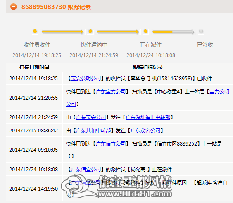The image size is (233, 203).
Task: Click the 扫描日期时间 column header
Action: (x=34, y=67)
